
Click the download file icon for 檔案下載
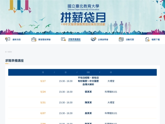point(147,39)
